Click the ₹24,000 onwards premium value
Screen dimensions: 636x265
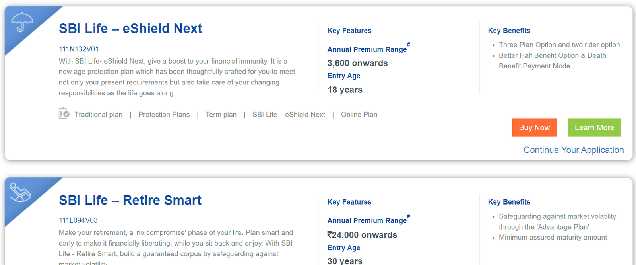pyautogui.click(x=362, y=235)
